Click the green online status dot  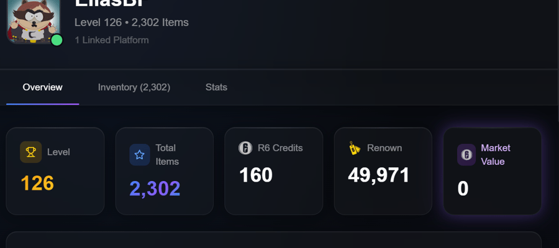pos(57,40)
